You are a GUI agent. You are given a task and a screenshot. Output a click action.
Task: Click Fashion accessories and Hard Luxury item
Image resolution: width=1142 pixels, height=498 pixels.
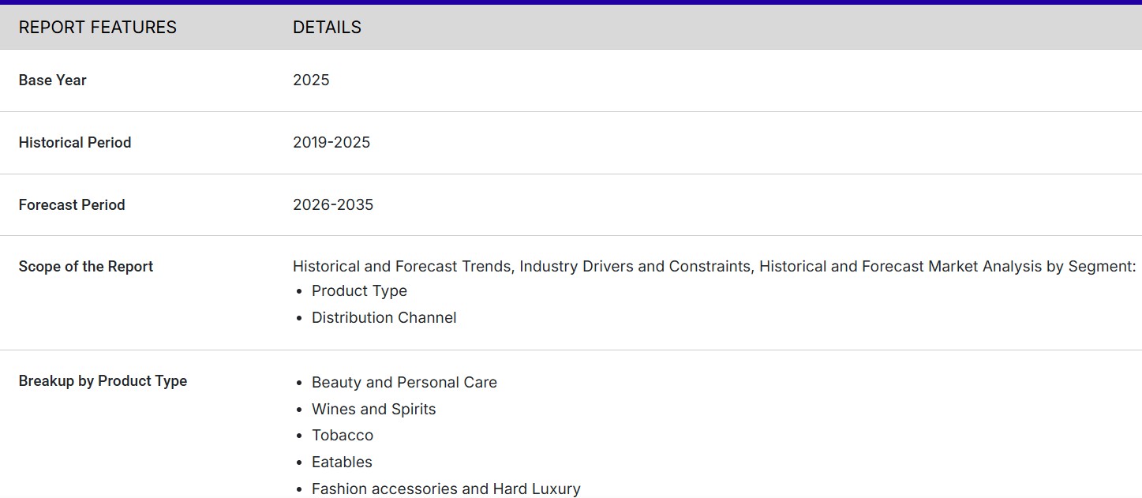pos(446,489)
